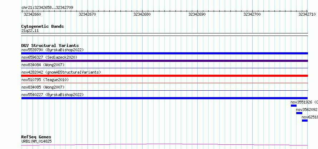Click ruler position 32342700
The image size is (318, 149).
pos(252,14)
